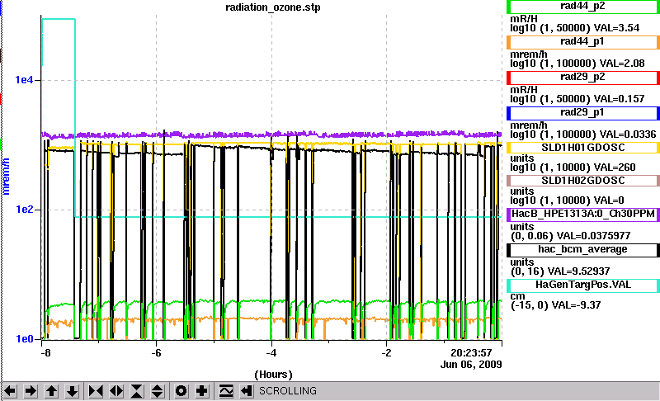660x401 pixels.
Task: Click the radiation_ozone.stp plot title
Action: point(273,7)
